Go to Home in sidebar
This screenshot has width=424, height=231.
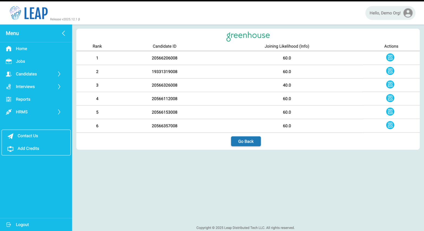click(x=21, y=49)
